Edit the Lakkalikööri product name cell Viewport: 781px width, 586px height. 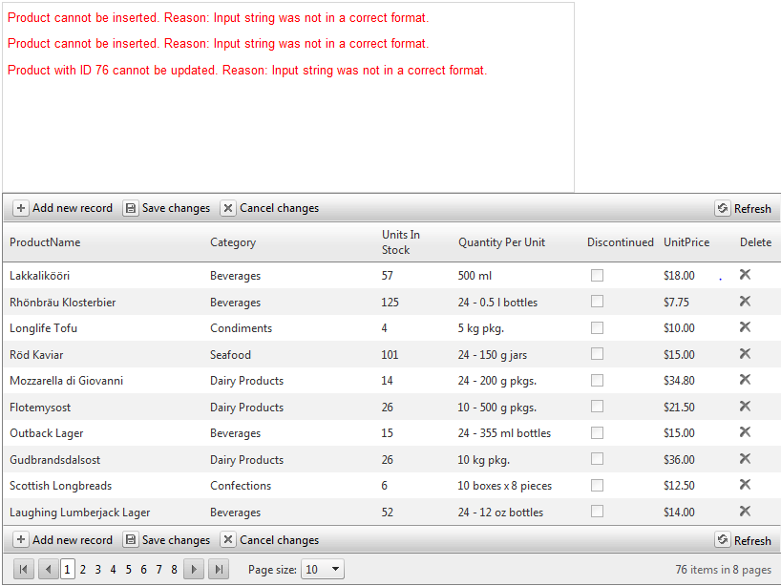[39, 276]
